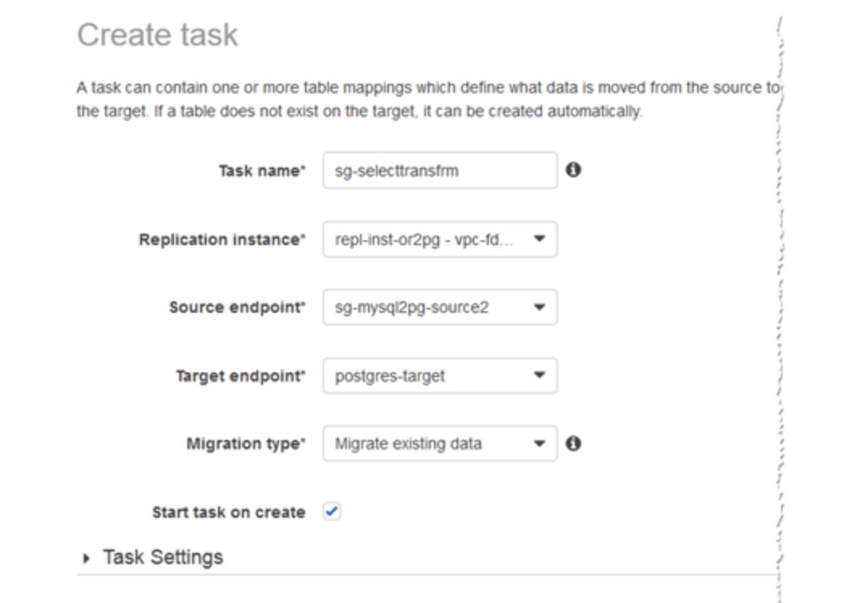Screen dimensions: 852x603
Task: Click the Replication instance field label
Action: pos(223,239)
